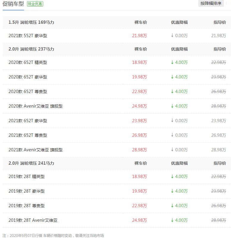This screenshot has width=231, height=239.
Task: Click 22.98万 price of 2020款 652T 尊贵型
Action: coord(139,92)
